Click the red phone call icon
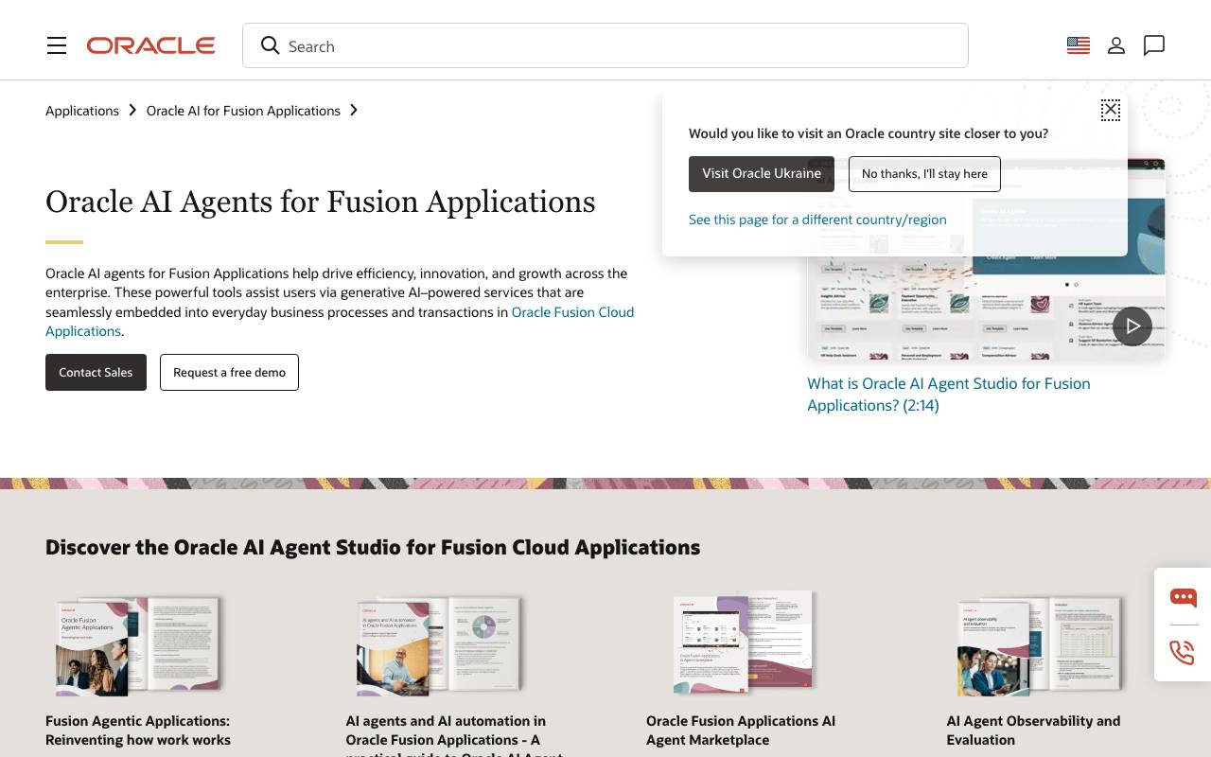 1183,652
